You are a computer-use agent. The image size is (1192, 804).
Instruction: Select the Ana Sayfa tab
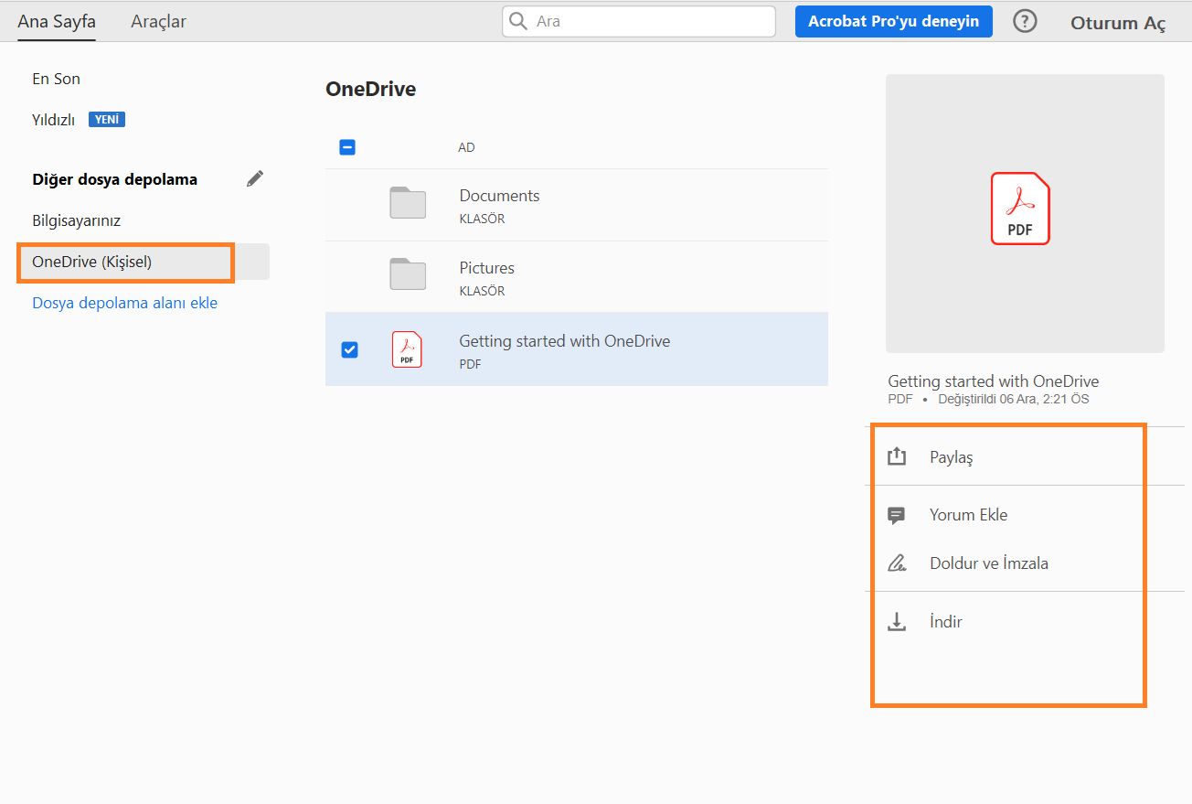tap(56, 20)
